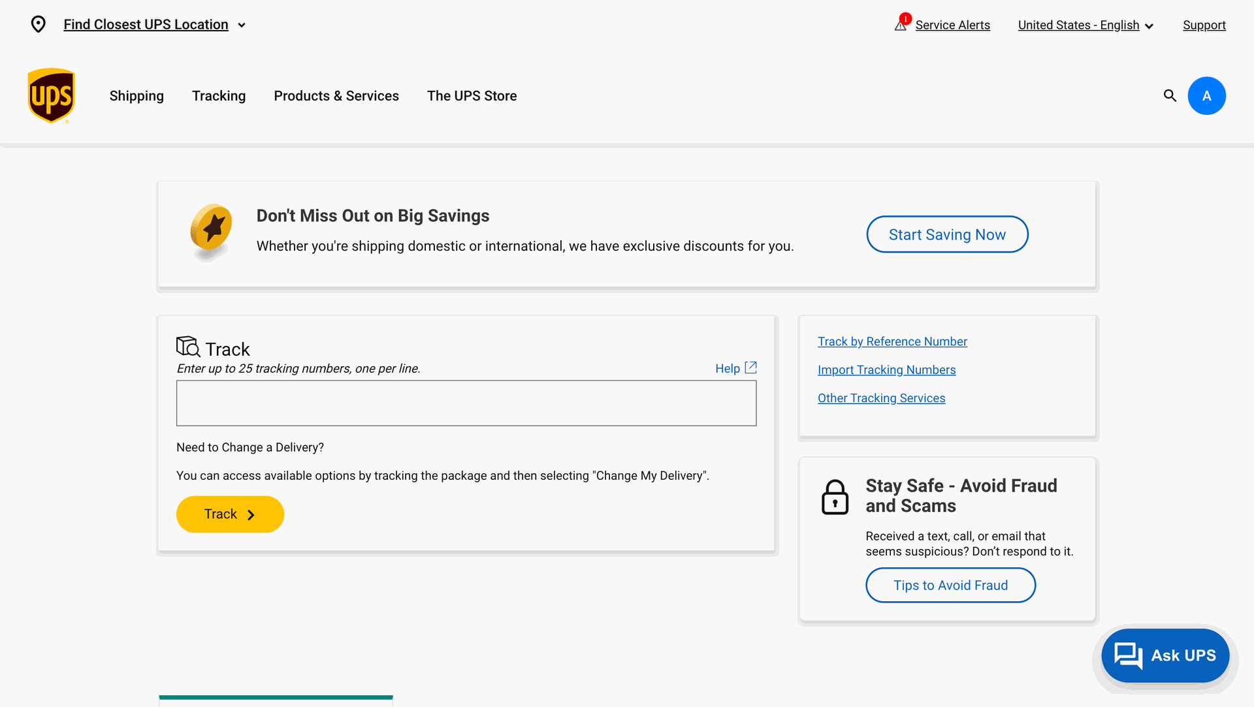Click Start Saving Now button
The height and width of the screenshot is (707, 1254).
947,234
